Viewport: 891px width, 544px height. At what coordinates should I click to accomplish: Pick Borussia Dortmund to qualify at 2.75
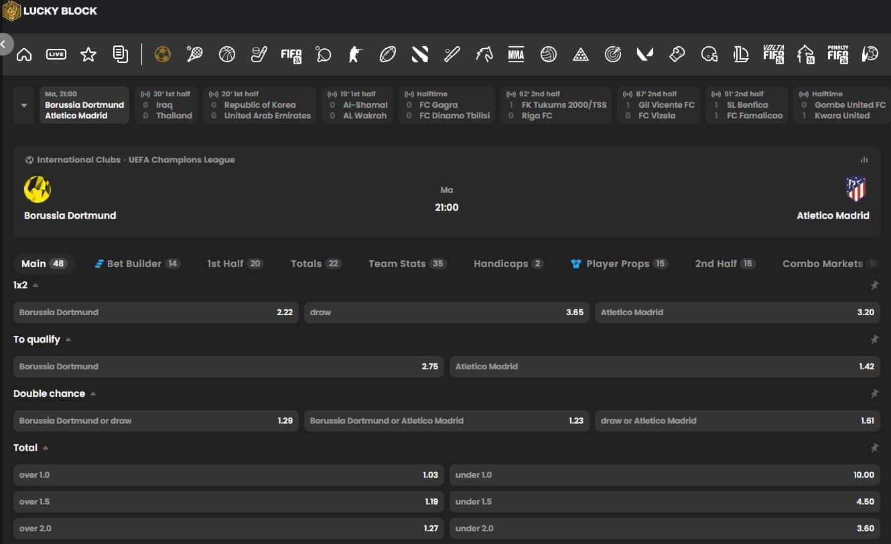click(228, 367)
